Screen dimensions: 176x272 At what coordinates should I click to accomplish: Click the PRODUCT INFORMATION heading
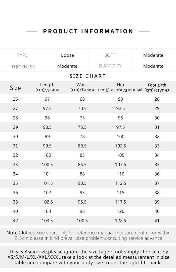click(88, 31)
